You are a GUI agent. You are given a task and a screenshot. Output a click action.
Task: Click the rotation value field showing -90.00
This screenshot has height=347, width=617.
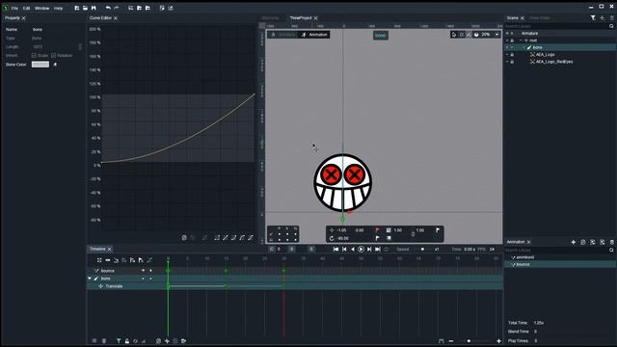coord(343,238)
